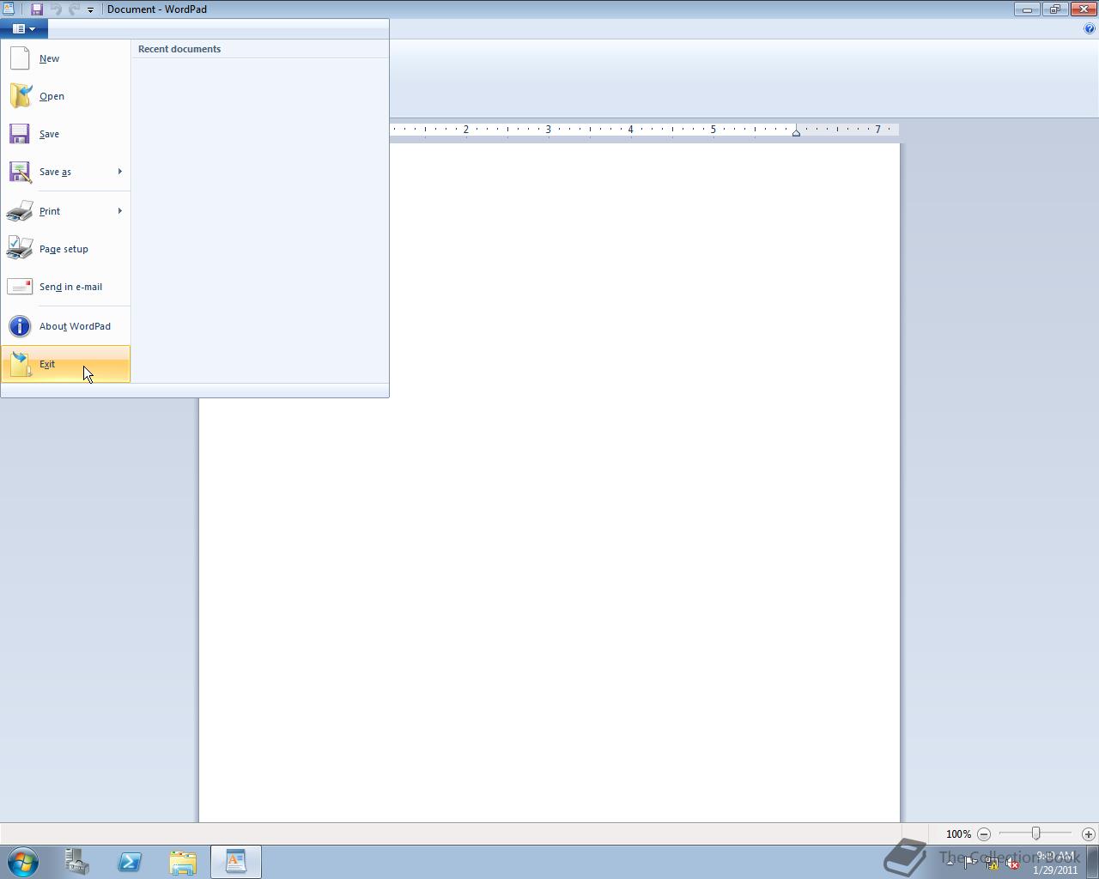This screenshot has height=879, width=1099.
Task: Open the Windows Start menu
Action: click(23, 861)
